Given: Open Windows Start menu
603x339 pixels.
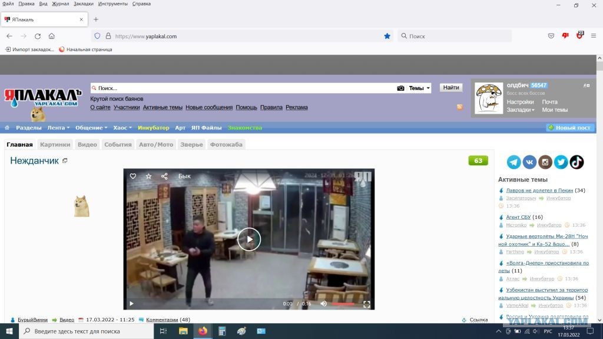Looking at the screenshot, I should (9, 331).
